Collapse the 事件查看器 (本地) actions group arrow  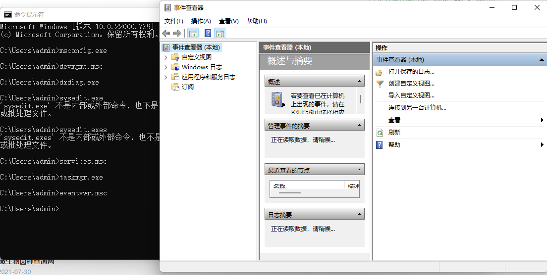542,60
